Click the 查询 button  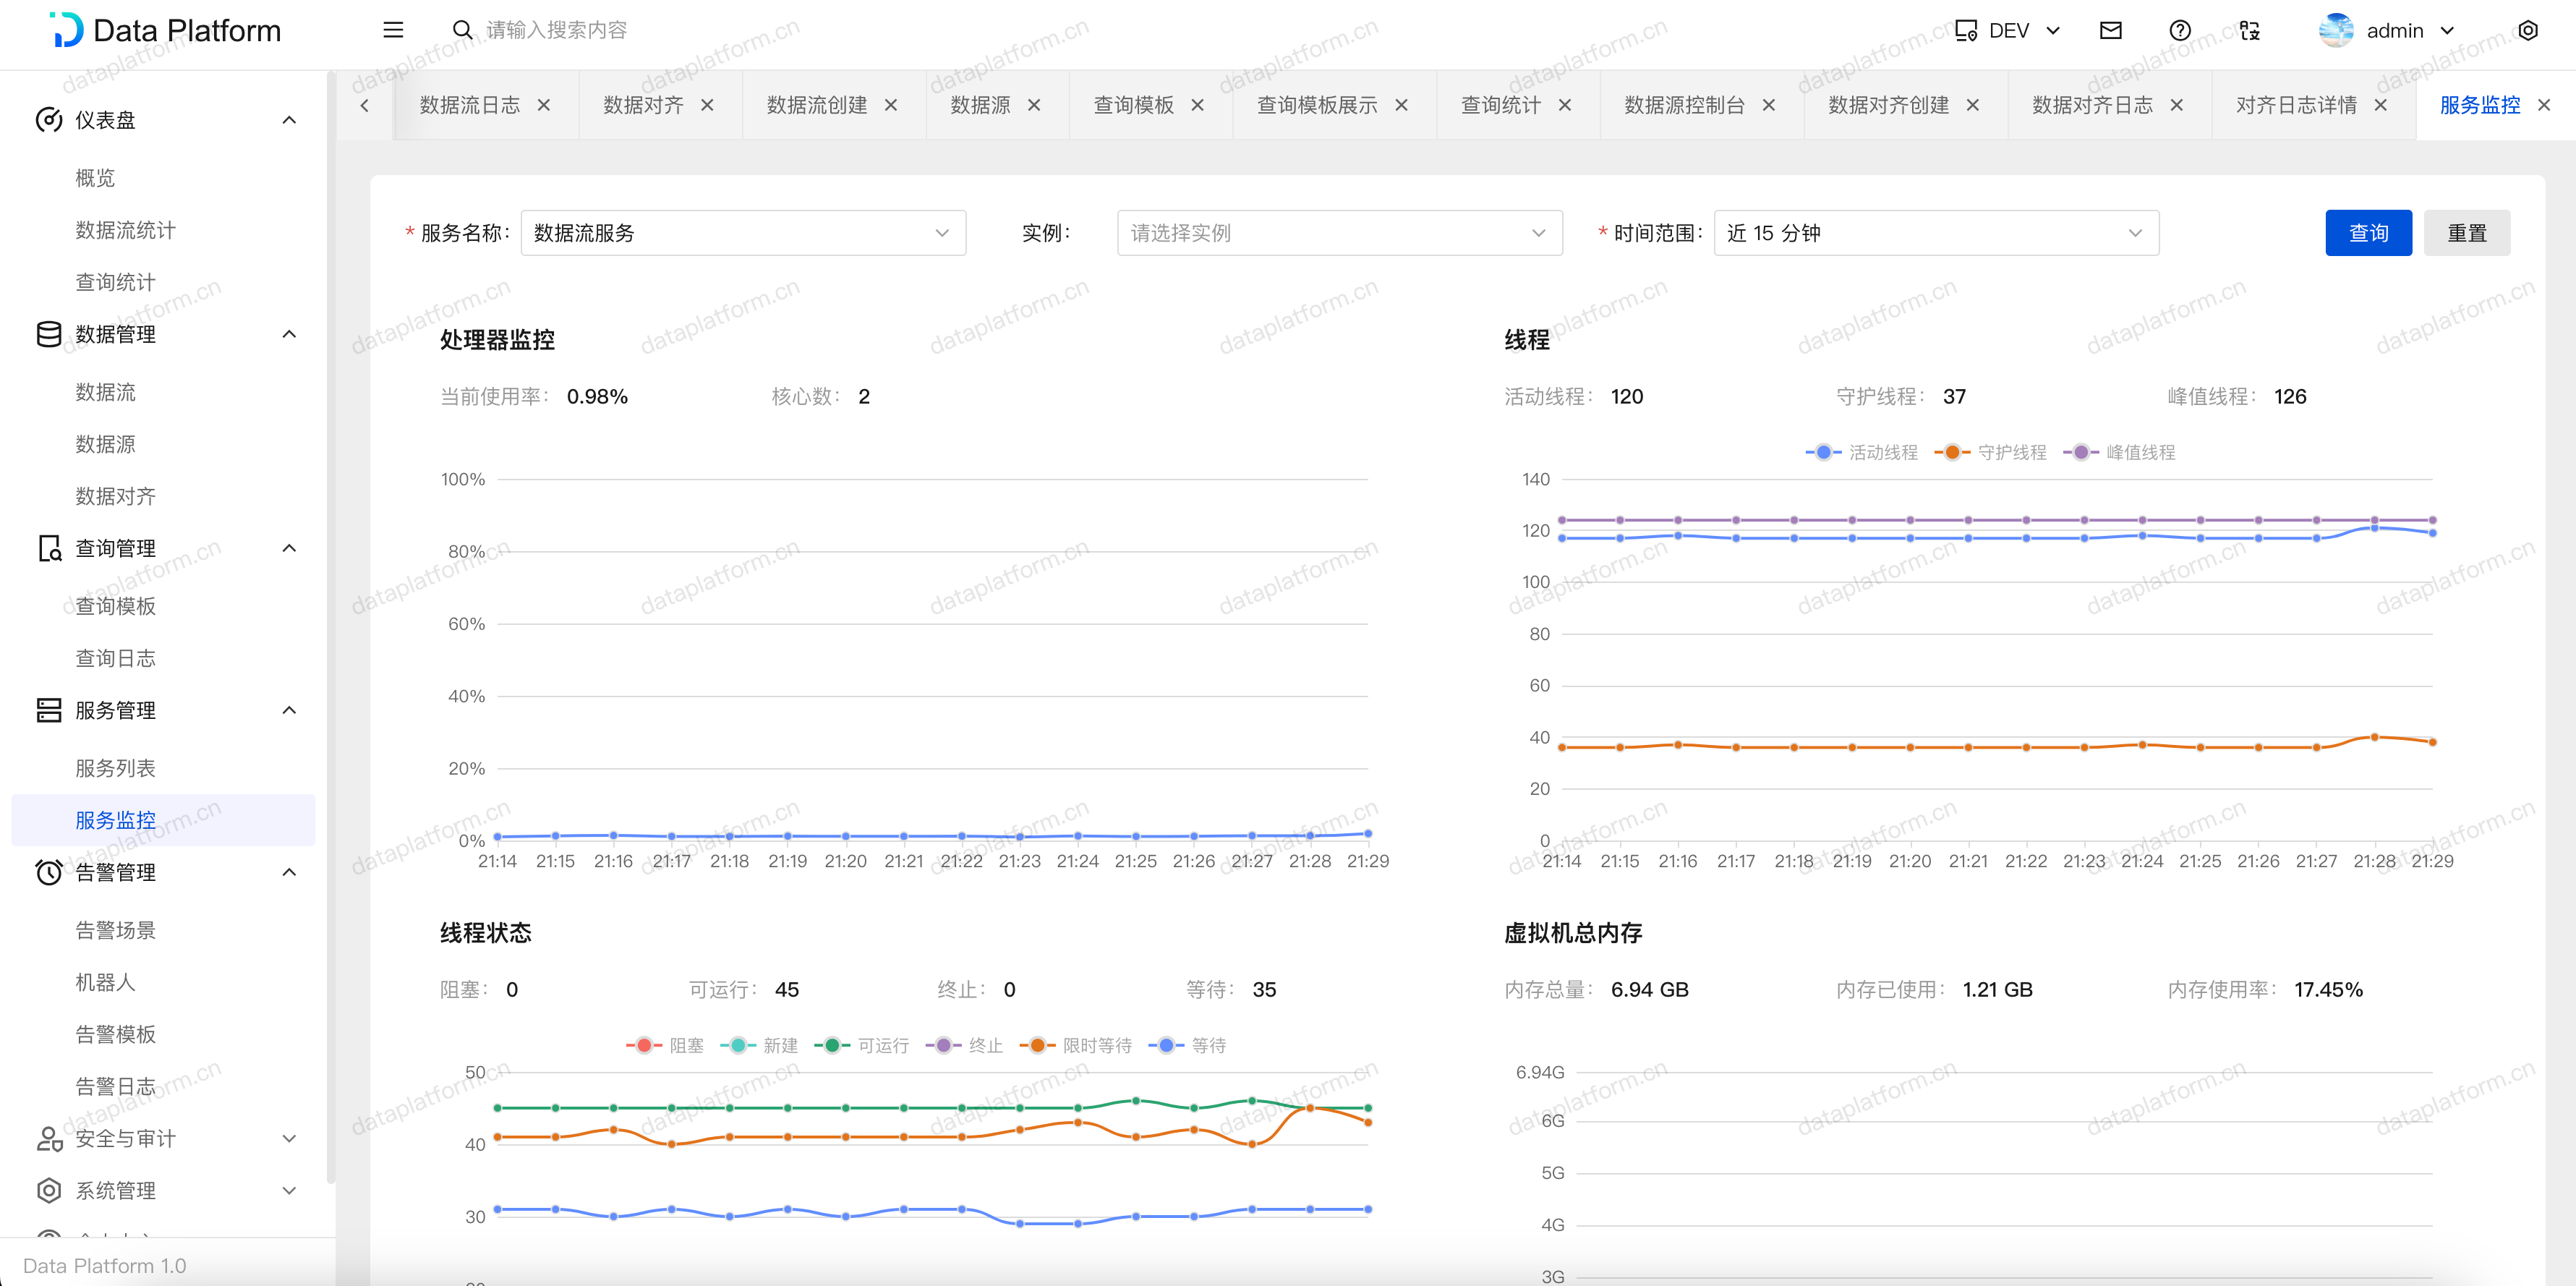tap(2367, 233)
